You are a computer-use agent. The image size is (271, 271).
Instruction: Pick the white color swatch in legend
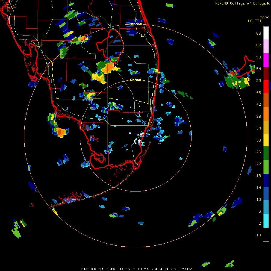tap(266, 33)
